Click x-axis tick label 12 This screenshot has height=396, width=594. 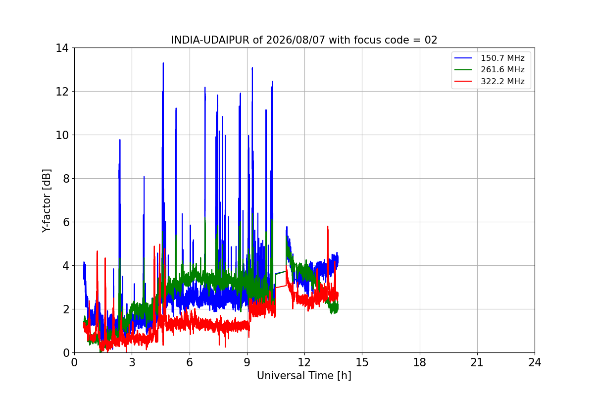click(x=304, y=362)
